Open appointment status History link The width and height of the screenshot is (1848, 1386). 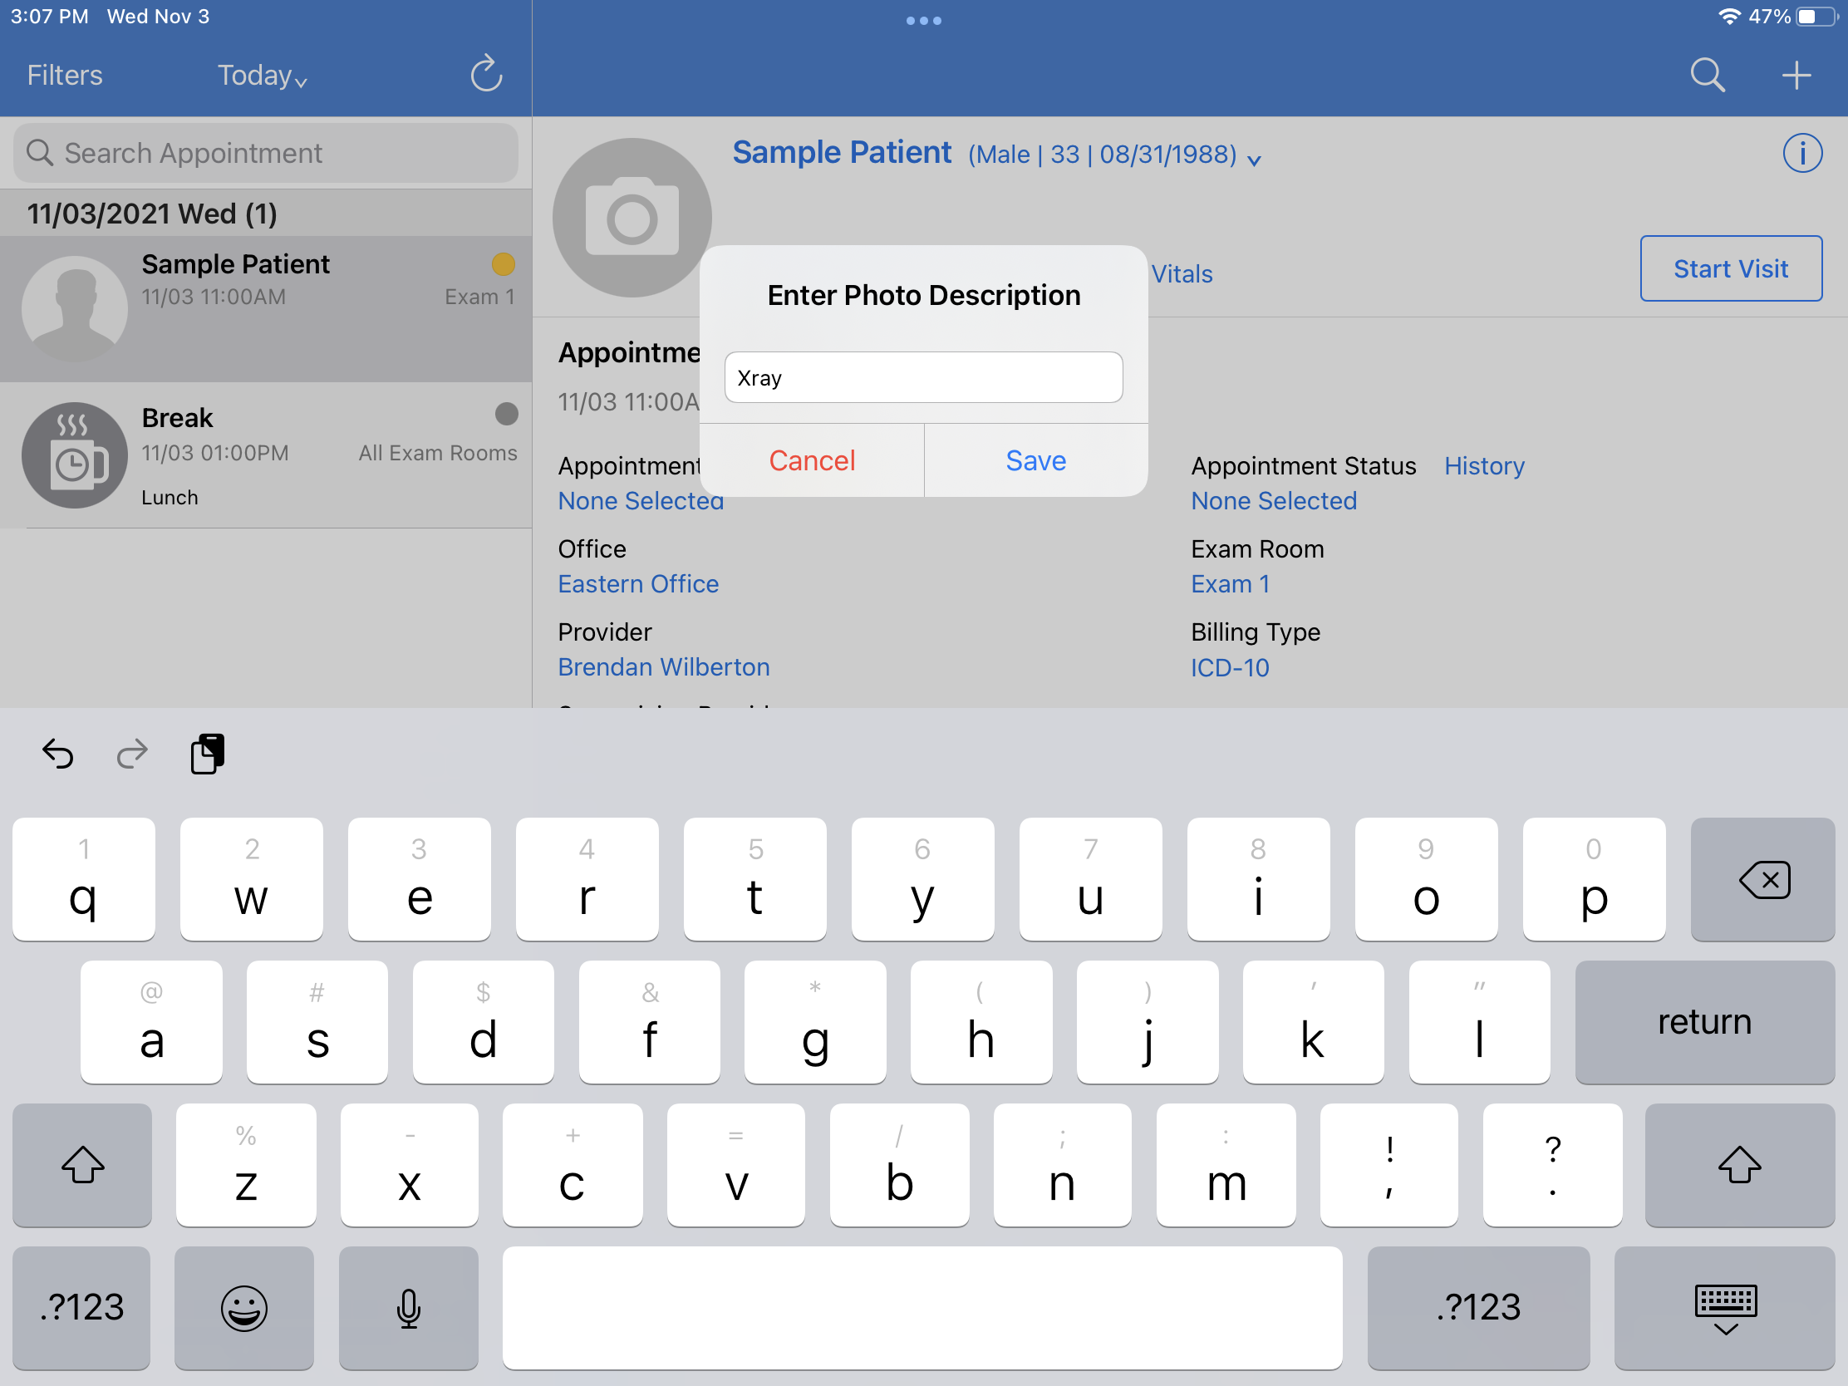(1484, 465)
